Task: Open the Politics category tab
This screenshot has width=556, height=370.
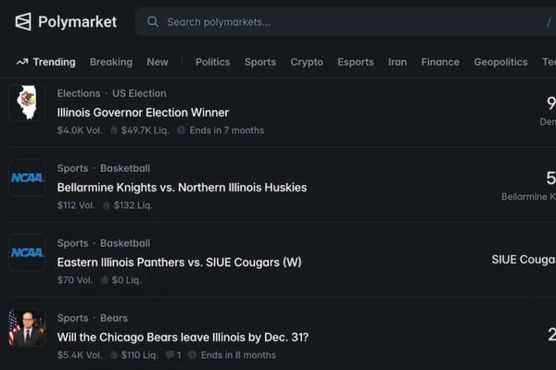Action: coord(212,62)
